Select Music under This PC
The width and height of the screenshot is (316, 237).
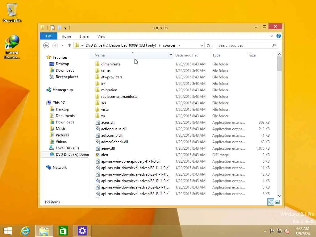coord(61,128)
